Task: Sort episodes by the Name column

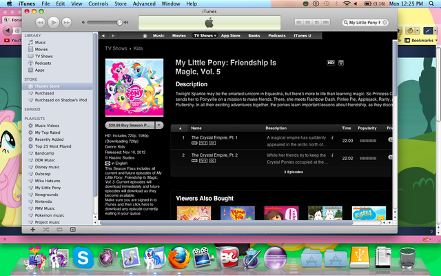Action: pos(196,128)
